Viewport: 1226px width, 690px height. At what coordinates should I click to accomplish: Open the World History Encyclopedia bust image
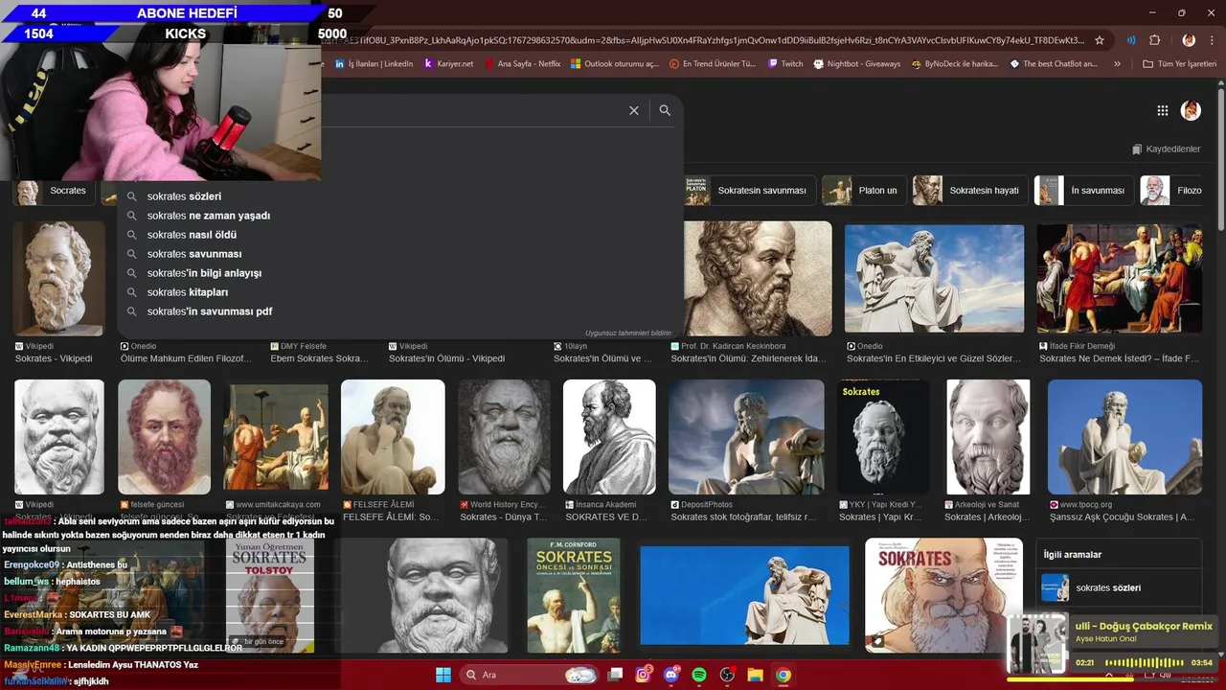click(x=504, y=437)
